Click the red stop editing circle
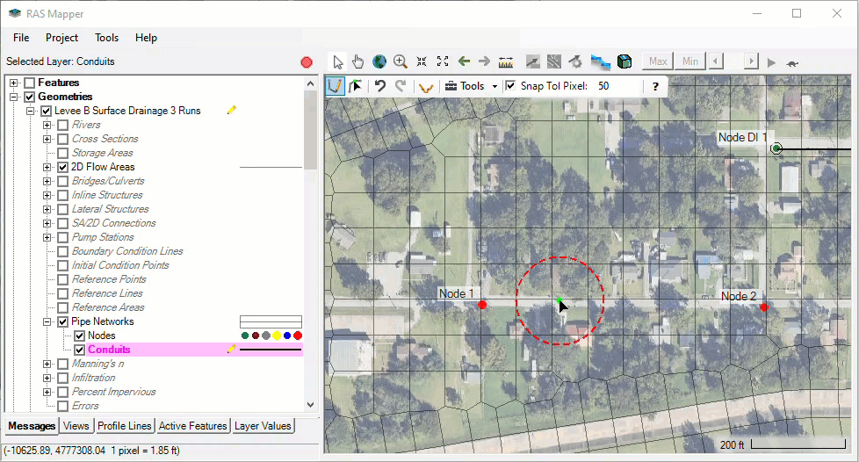 tap(307, 62)
